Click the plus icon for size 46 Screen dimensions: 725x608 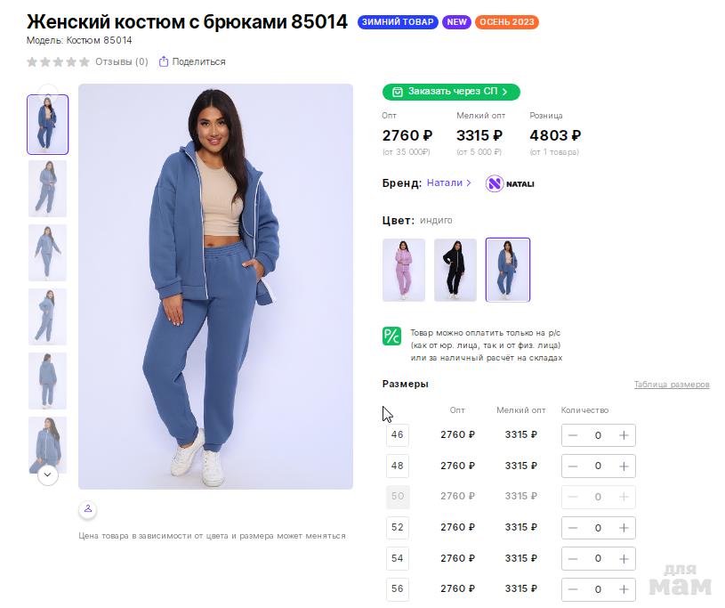[624, 435]
